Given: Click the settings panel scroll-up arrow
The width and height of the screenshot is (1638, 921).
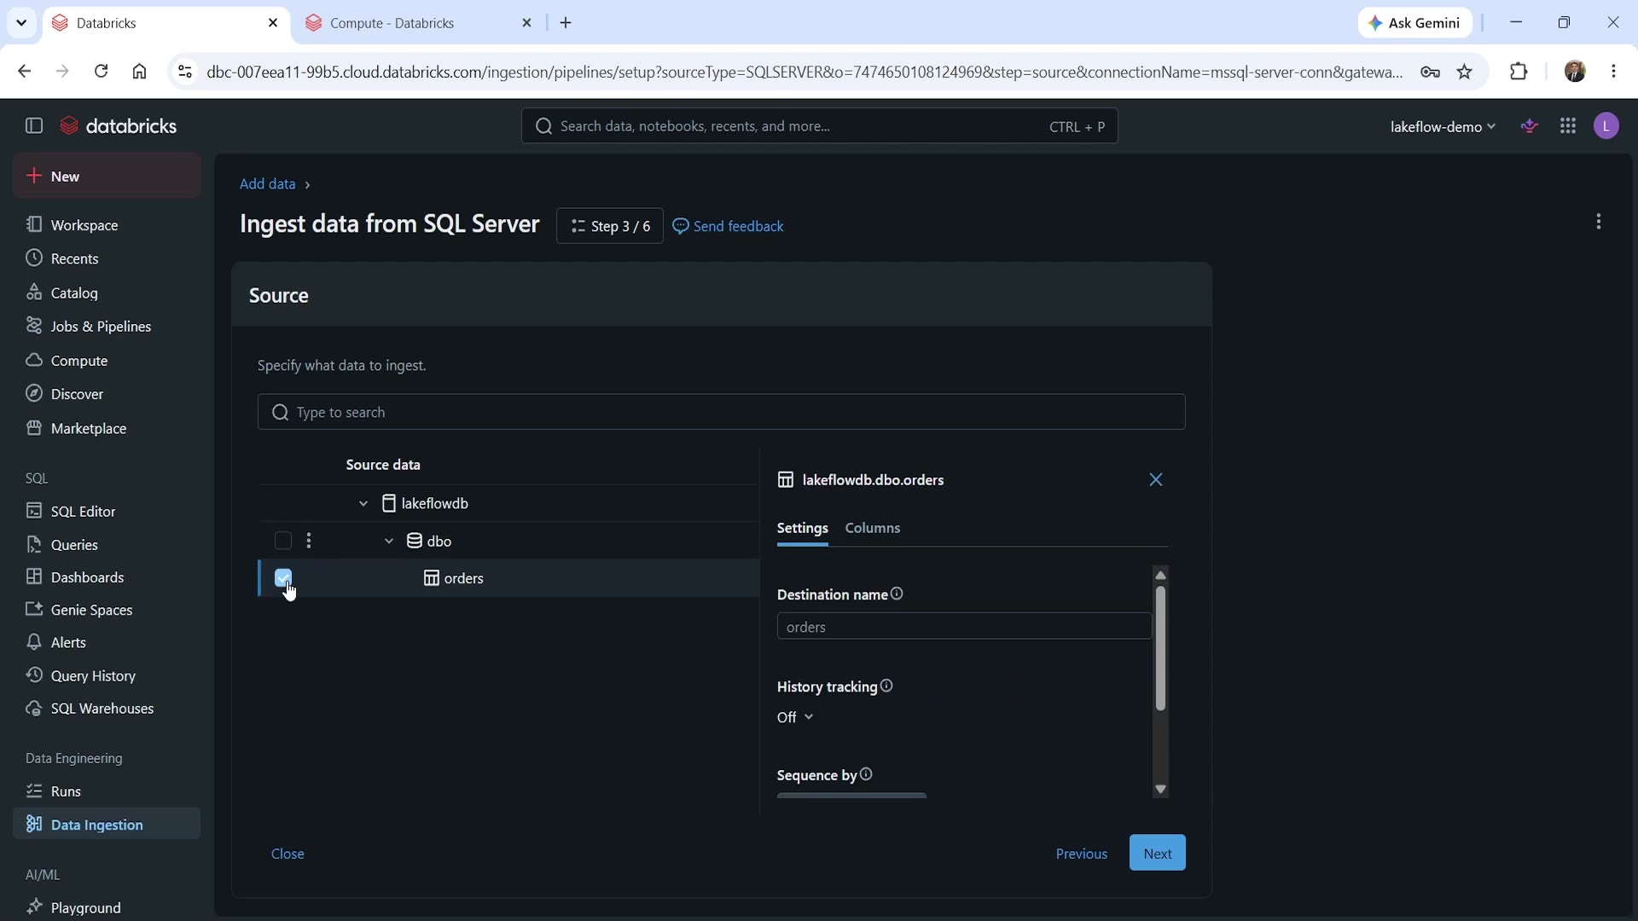Looking at the screenshot, I should click(1160, 575).
